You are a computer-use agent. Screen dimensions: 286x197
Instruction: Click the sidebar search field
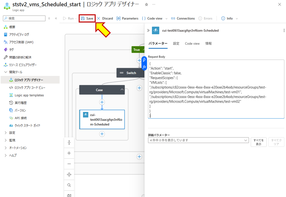coord(24,18)
